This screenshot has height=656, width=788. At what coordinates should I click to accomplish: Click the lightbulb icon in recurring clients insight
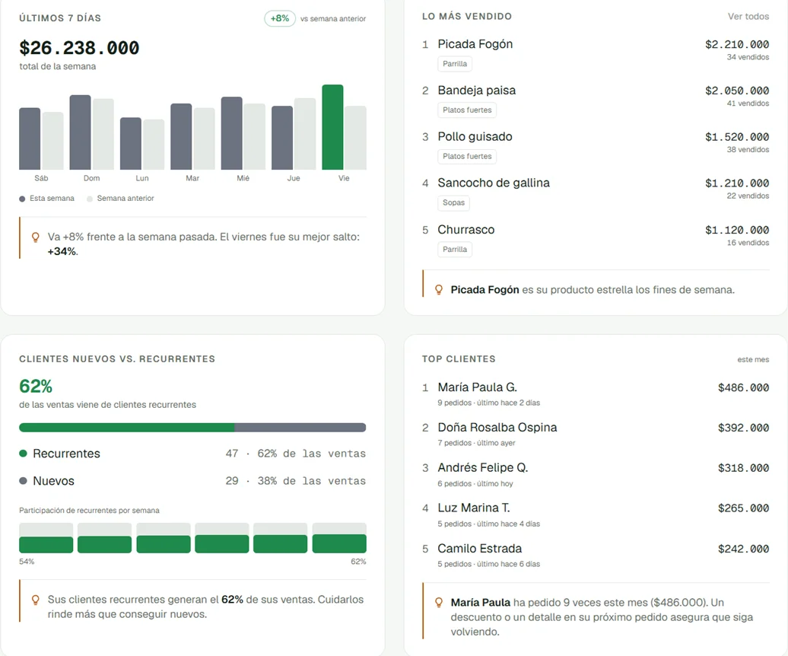point(35,600)
